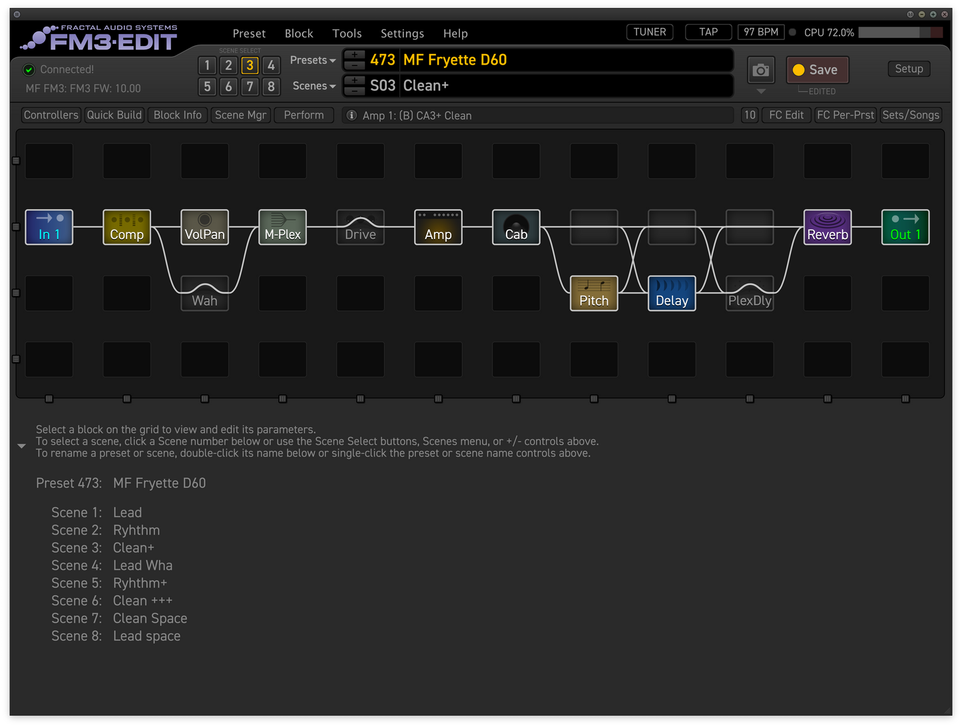Enable the bypassed Drive block
Viewport: 962px width, 727px height.
coord(360,227)
